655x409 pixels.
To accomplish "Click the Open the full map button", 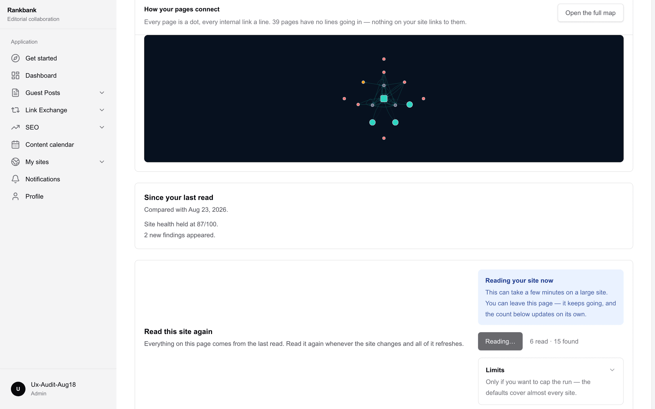I will click(x=590, y=13).
